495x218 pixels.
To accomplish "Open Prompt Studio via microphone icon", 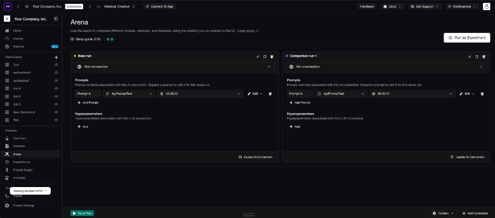I will click(x=7, y=170).
